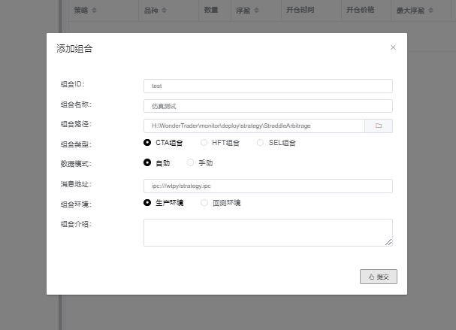
Task: Browse for folder next to 组合路径
Action: [379, 126]
